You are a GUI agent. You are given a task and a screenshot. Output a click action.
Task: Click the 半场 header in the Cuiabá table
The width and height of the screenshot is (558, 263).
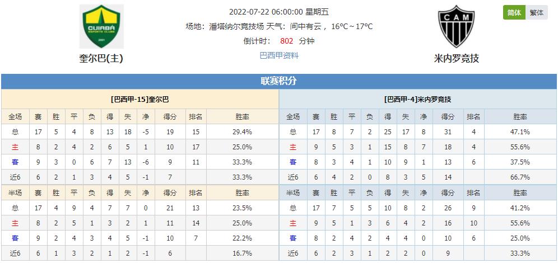point(15,192)
